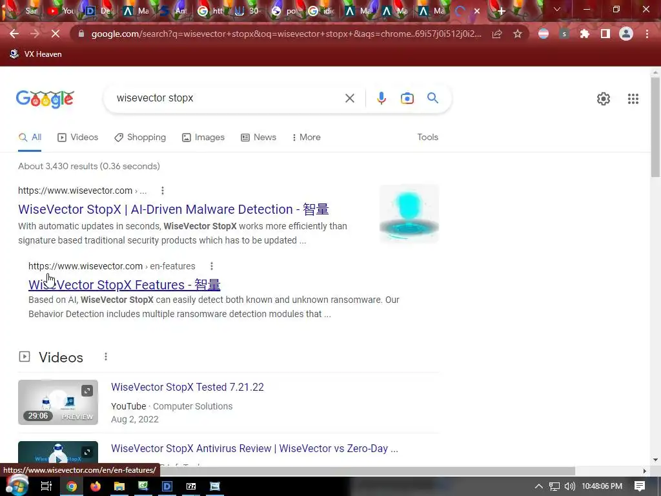This screenshot has height=496, width=661.
Task: Click the network tray icon
Action: pos(554,486)
